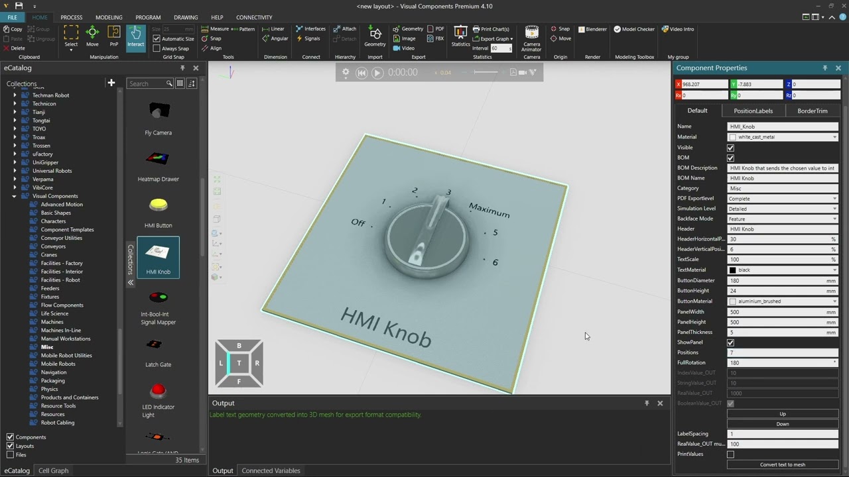The image size is (849, 477).
Task: Check the Files filter checkbox
Action: point(10,454)
